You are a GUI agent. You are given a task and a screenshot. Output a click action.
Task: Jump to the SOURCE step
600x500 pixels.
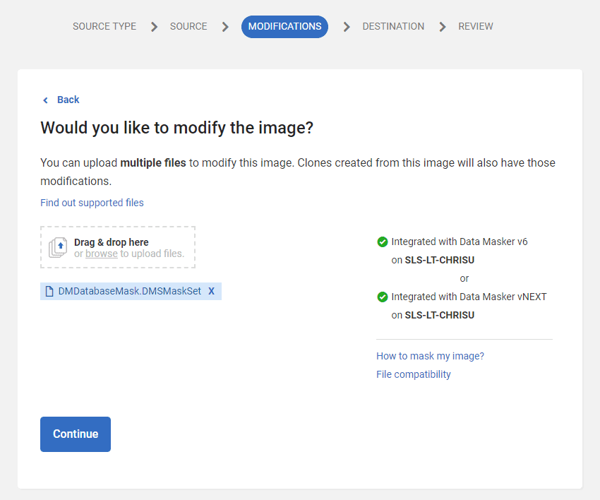point(188,27)
